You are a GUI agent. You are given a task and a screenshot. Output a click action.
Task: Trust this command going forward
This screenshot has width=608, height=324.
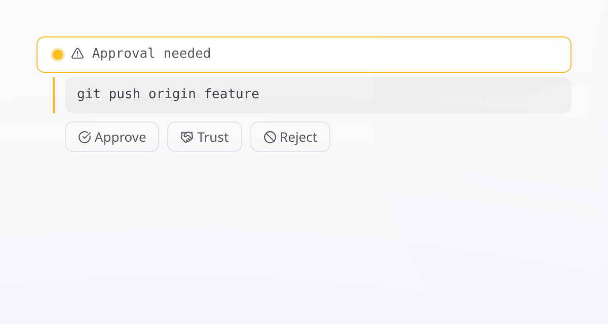pos(205,137)
